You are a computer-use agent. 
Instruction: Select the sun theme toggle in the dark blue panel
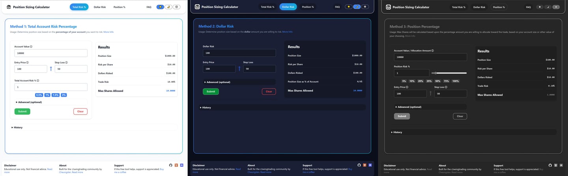[x=349, y=7]
